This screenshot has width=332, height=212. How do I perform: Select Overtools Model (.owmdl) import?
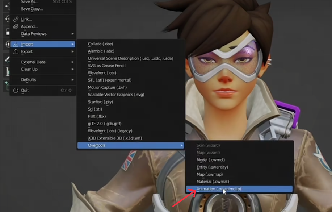[239, 160]
